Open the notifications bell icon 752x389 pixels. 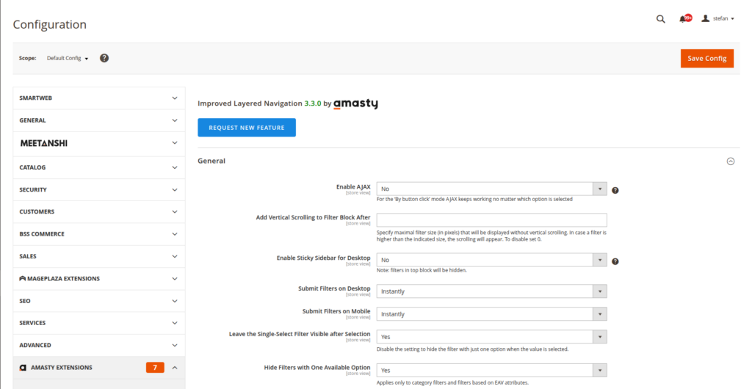click(x=684, y=19)
